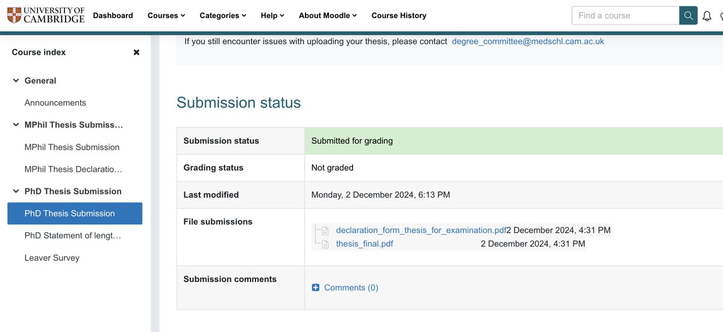Click the 'Last modified' row label
Screen dimensions: 723x332
(x=211, y=195)
